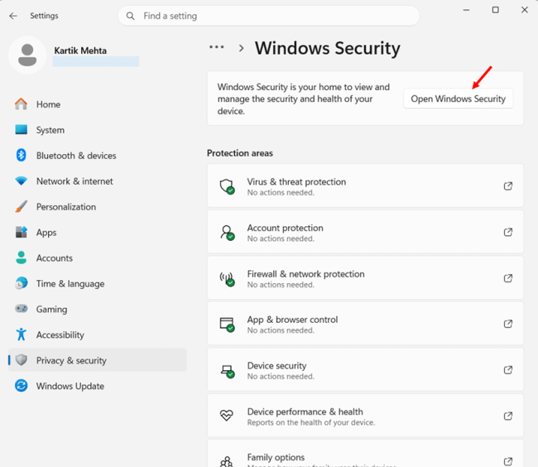The image size is (538, 467).
Task: Click Virus & threat protection shield icon
Action: [227, 186]
